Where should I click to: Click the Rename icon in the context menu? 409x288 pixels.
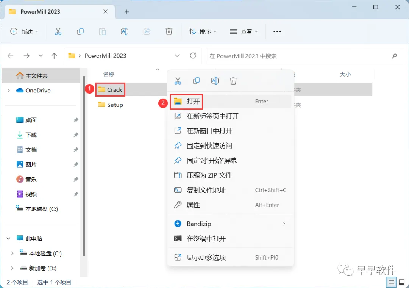coord(215,81)
